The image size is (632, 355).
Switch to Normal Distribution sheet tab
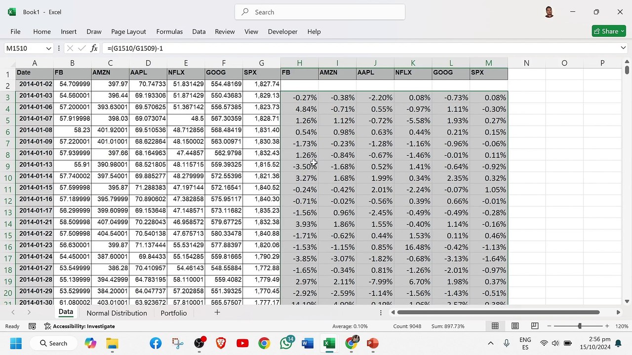(117, 313)
